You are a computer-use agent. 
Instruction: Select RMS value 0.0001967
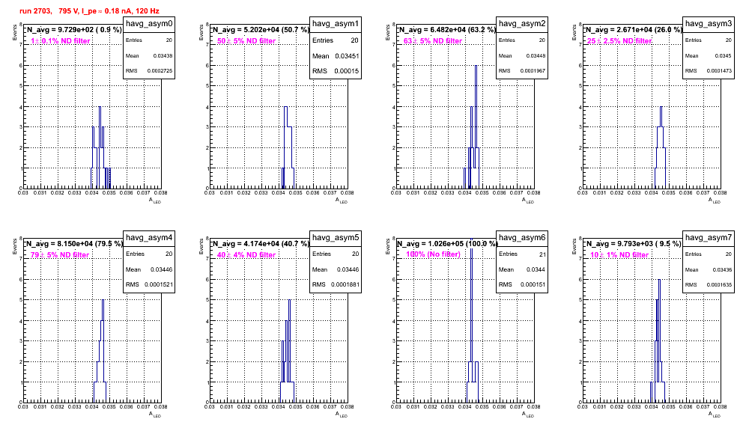click(x=533, y=71)
